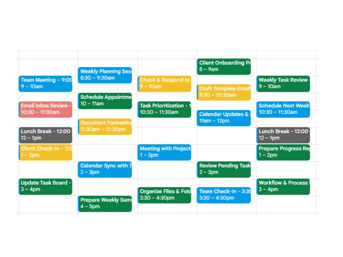This screenshot has width=343, height=257.
Task: Click the Meeting with Project event
Action: pyautogui.click(x=164, y=152)
